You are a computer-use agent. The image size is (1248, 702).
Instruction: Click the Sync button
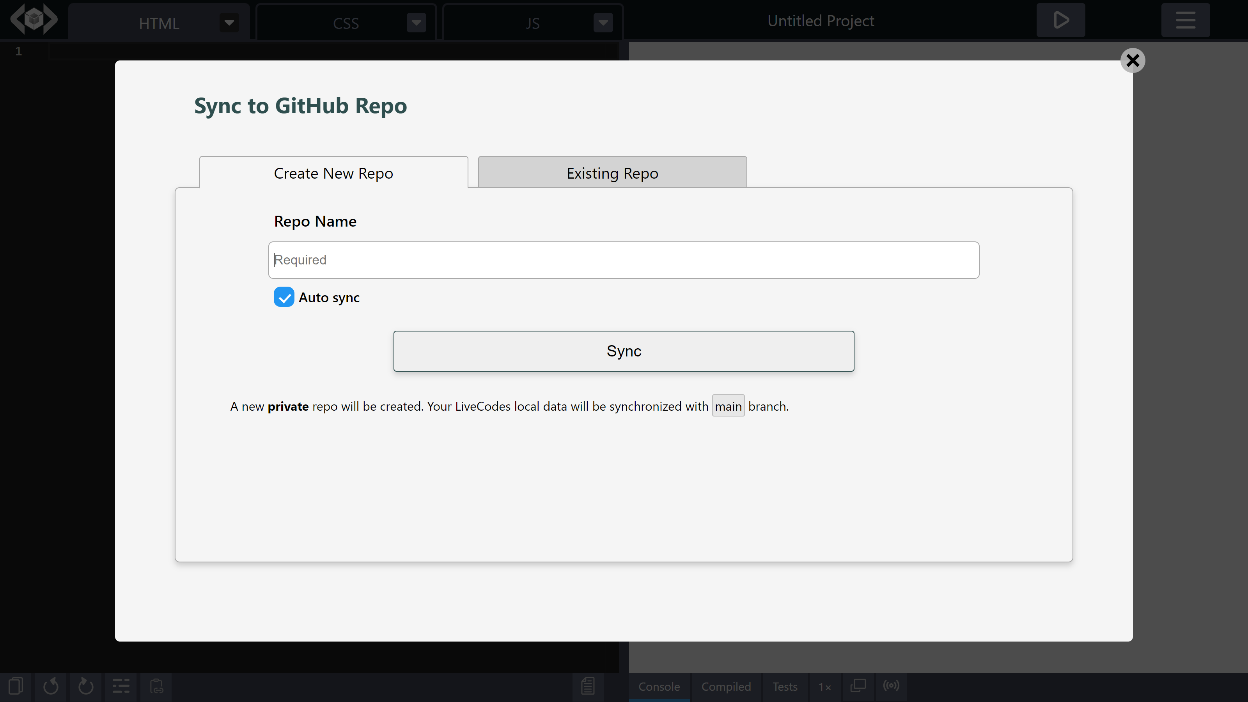[624, 351]
